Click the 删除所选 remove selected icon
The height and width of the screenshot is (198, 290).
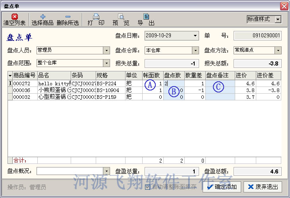coord(68,17)
